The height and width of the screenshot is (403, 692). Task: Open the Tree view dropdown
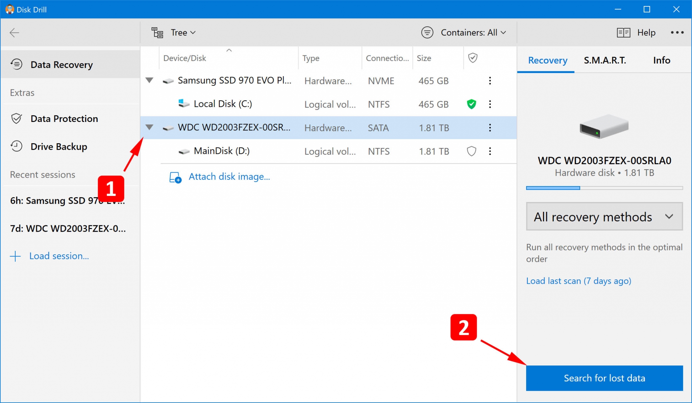(183, 33)
